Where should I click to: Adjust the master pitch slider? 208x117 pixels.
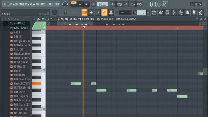[x=65, y=13]
